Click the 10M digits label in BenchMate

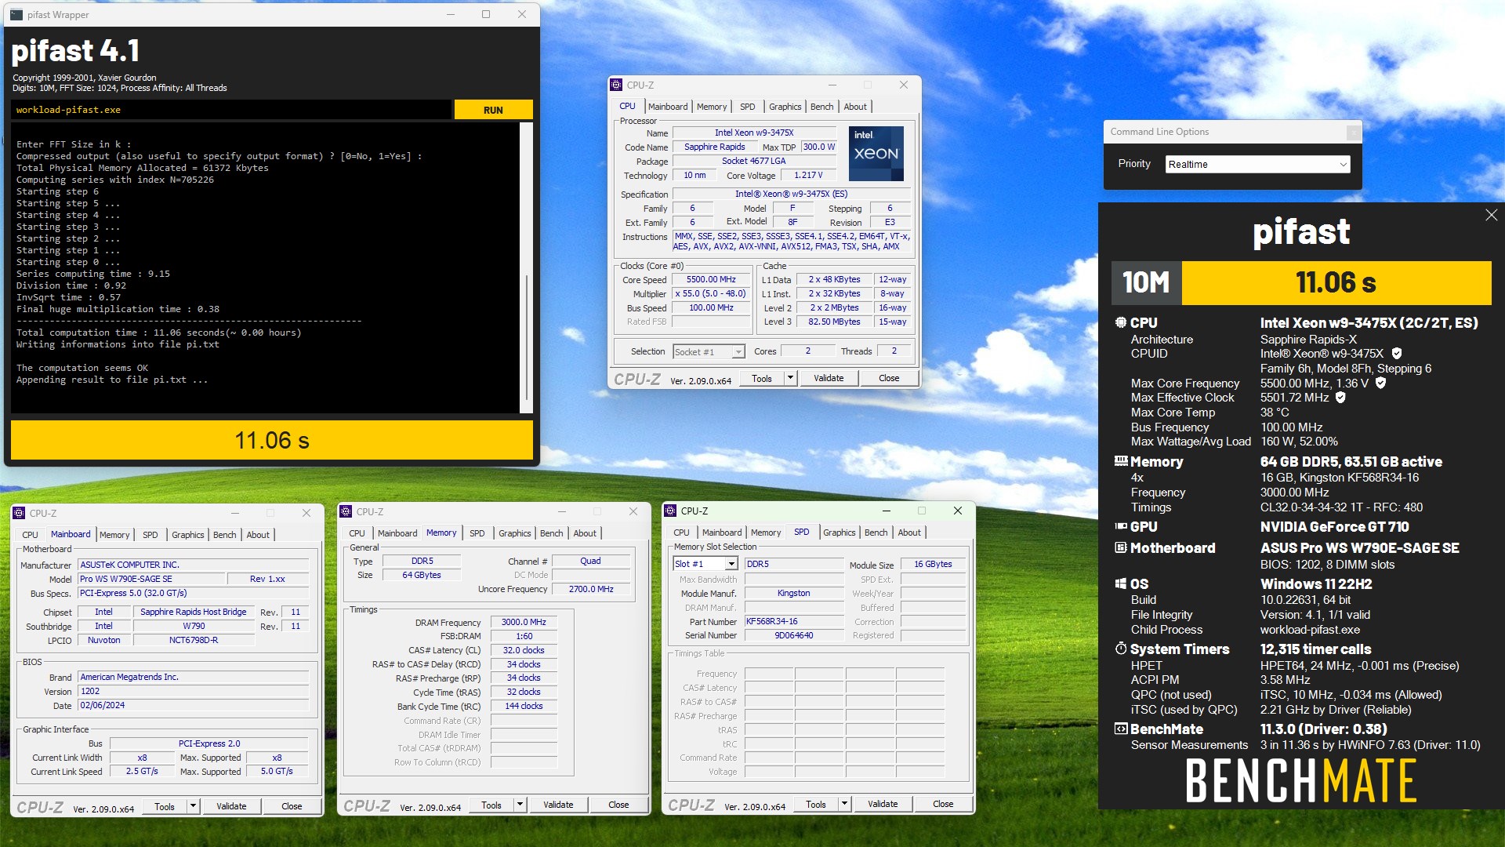click(x=1146, y=282)
